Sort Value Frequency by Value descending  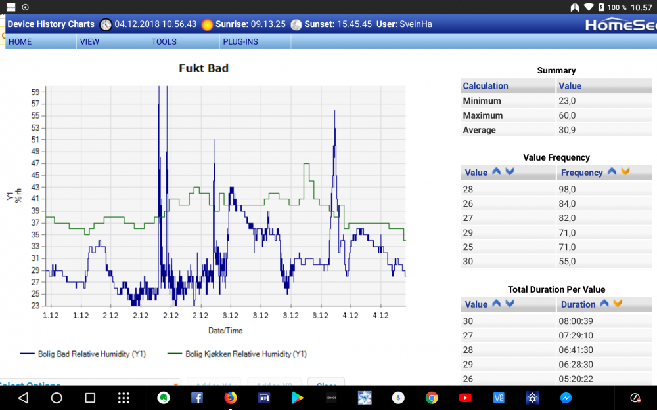pos(509,172)
